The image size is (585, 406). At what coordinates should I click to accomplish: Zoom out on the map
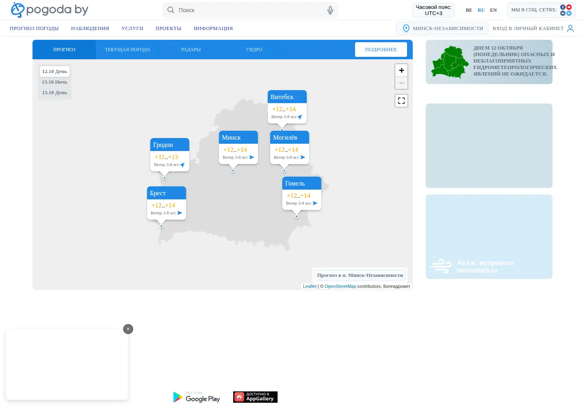[x=401, y=83]
